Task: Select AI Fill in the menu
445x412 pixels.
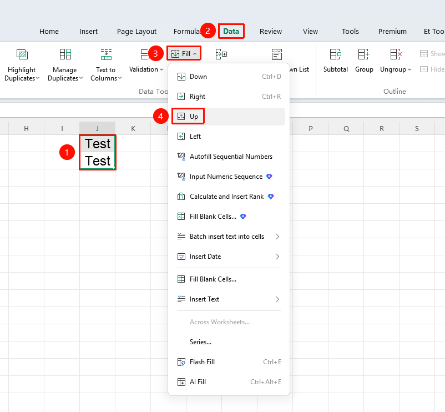Action: coord(229,382)
